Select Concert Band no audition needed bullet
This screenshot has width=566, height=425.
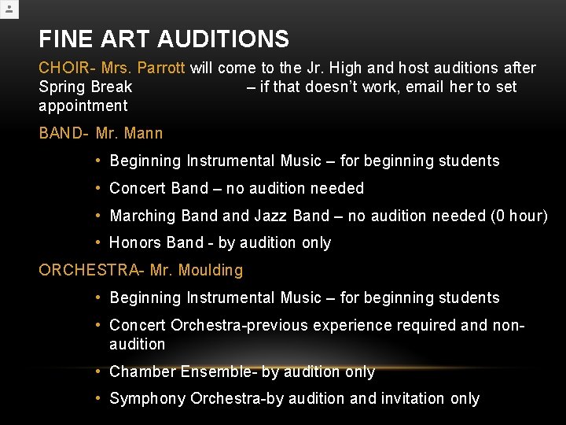coord(237,188)
